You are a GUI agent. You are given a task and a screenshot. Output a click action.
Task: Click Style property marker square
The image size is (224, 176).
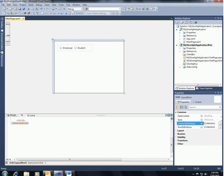tap(201, 120)
